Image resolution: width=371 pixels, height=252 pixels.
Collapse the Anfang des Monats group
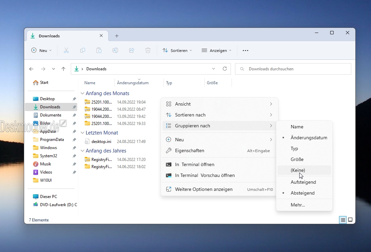(82, 93)
